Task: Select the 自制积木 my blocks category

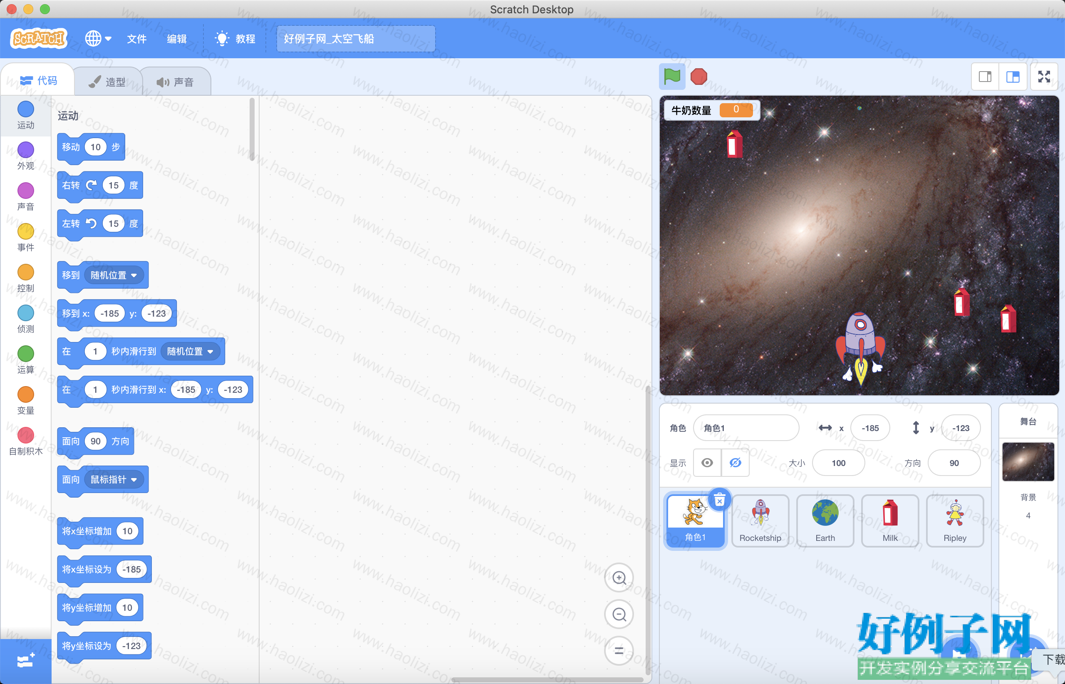Action: coord(26,442)
